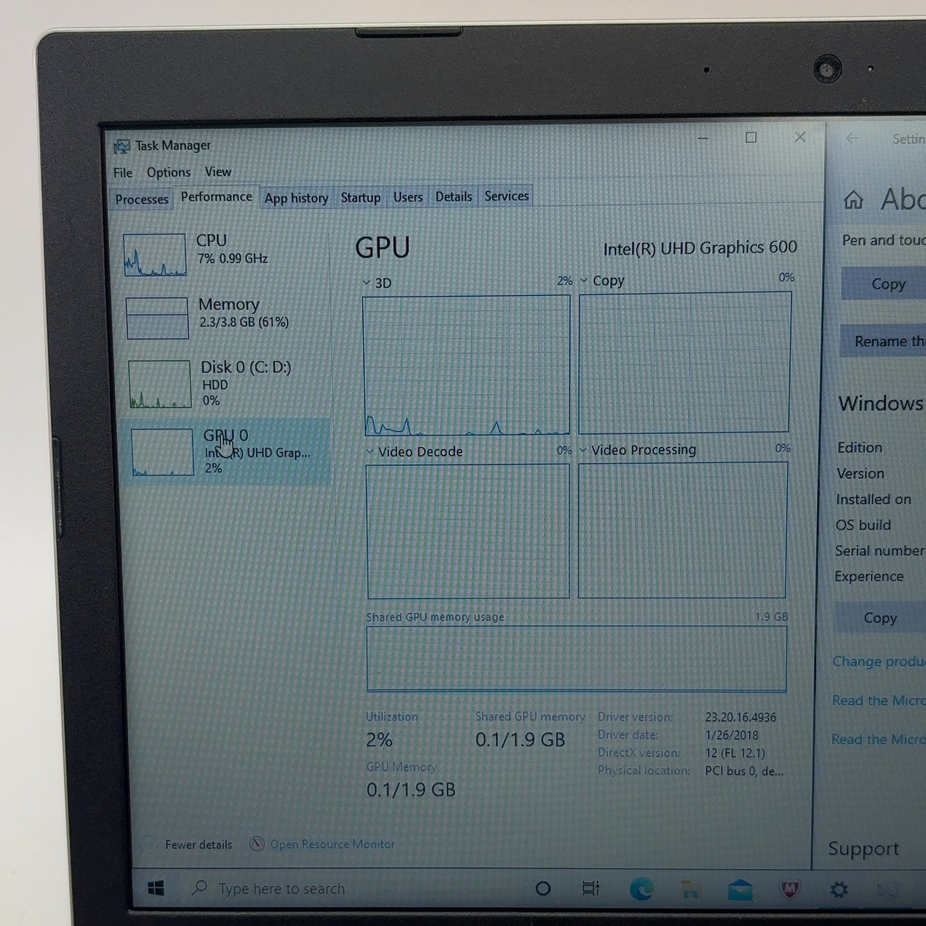
Task: Open the Mail app on taskbar
Action: coord(740,890)
